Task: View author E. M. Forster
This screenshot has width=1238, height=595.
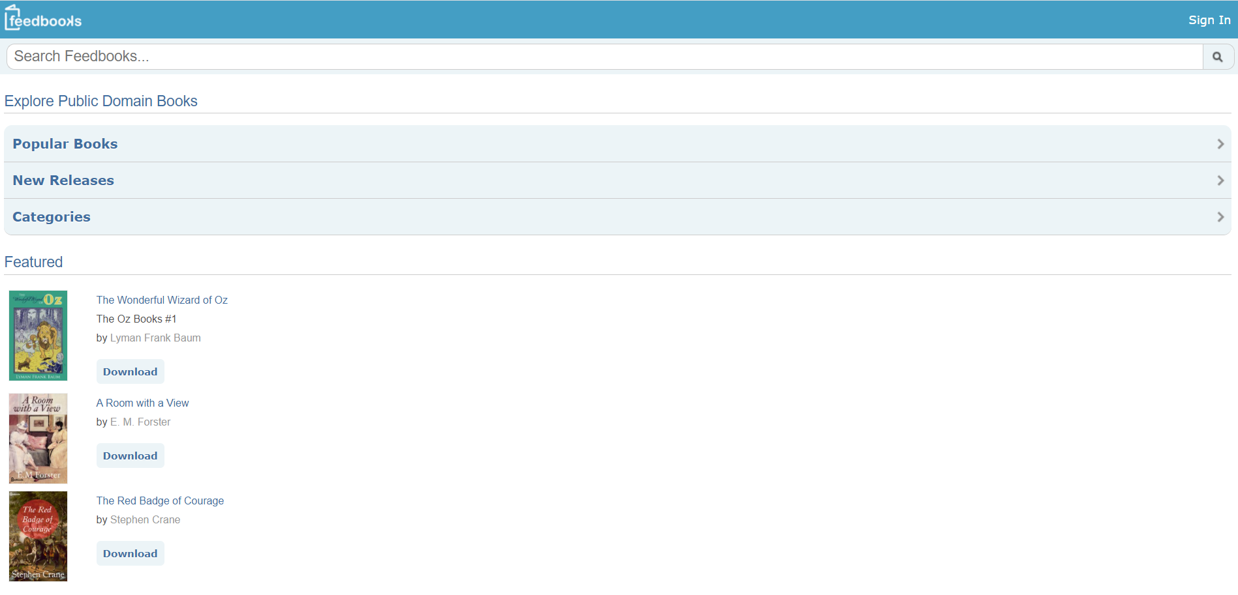Action: click(140, 422)
